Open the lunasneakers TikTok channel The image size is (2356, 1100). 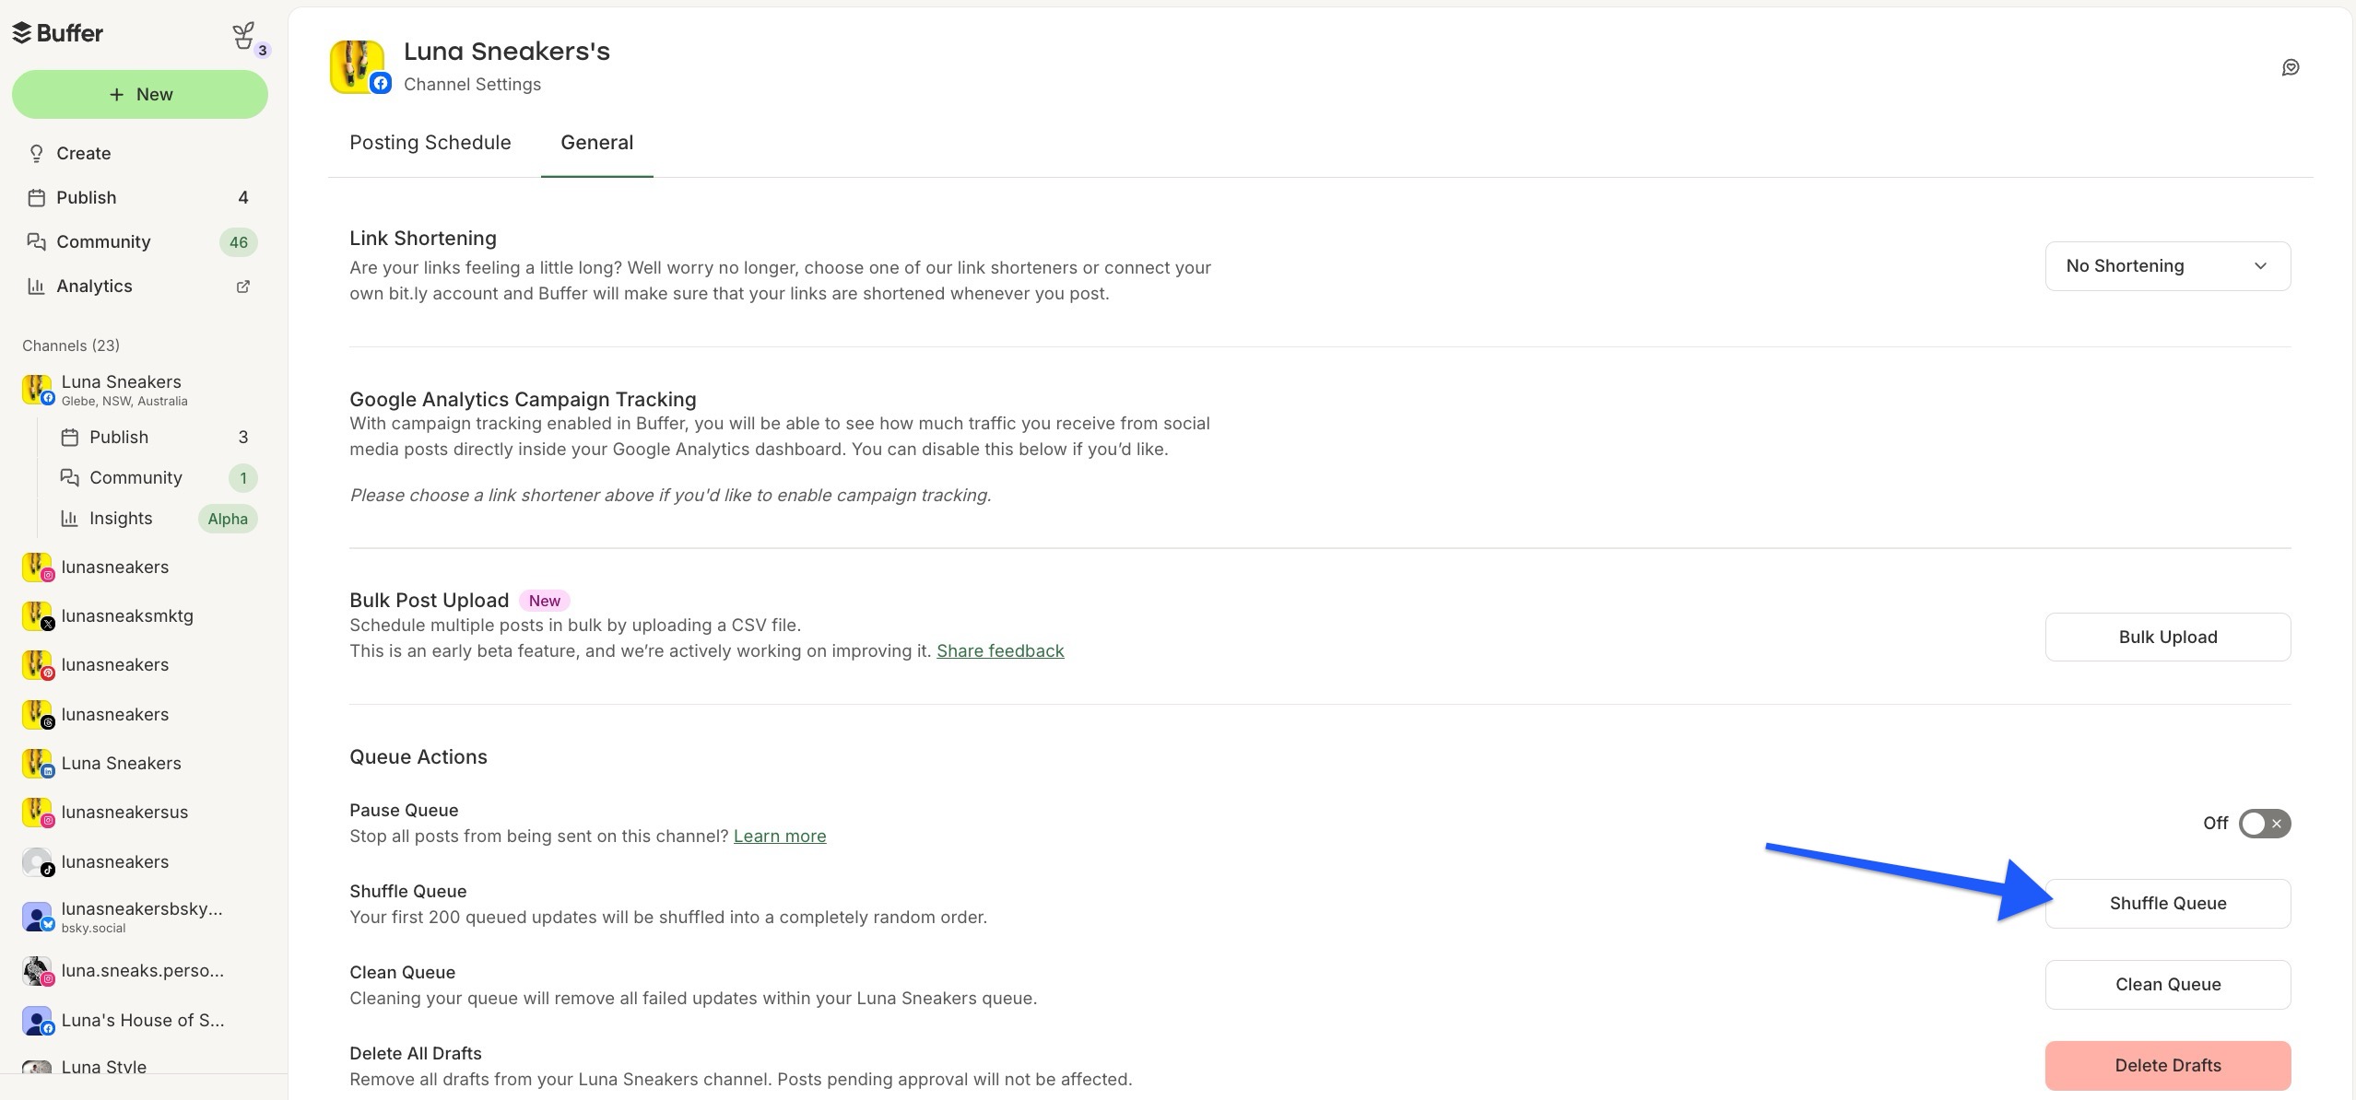[114, 861]
